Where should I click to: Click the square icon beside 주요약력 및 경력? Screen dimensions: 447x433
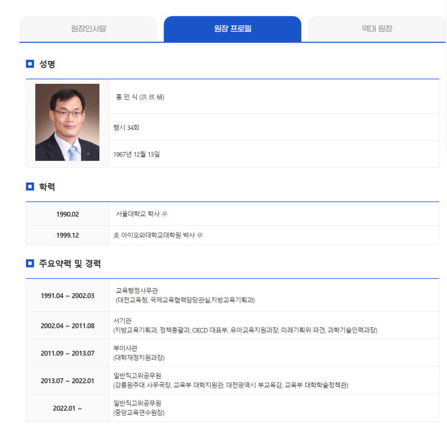[30, 263]
